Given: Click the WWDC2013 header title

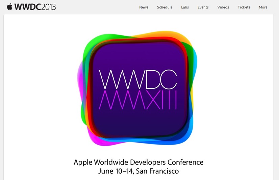Looking at the screenshot, I should tap(35, 7).
